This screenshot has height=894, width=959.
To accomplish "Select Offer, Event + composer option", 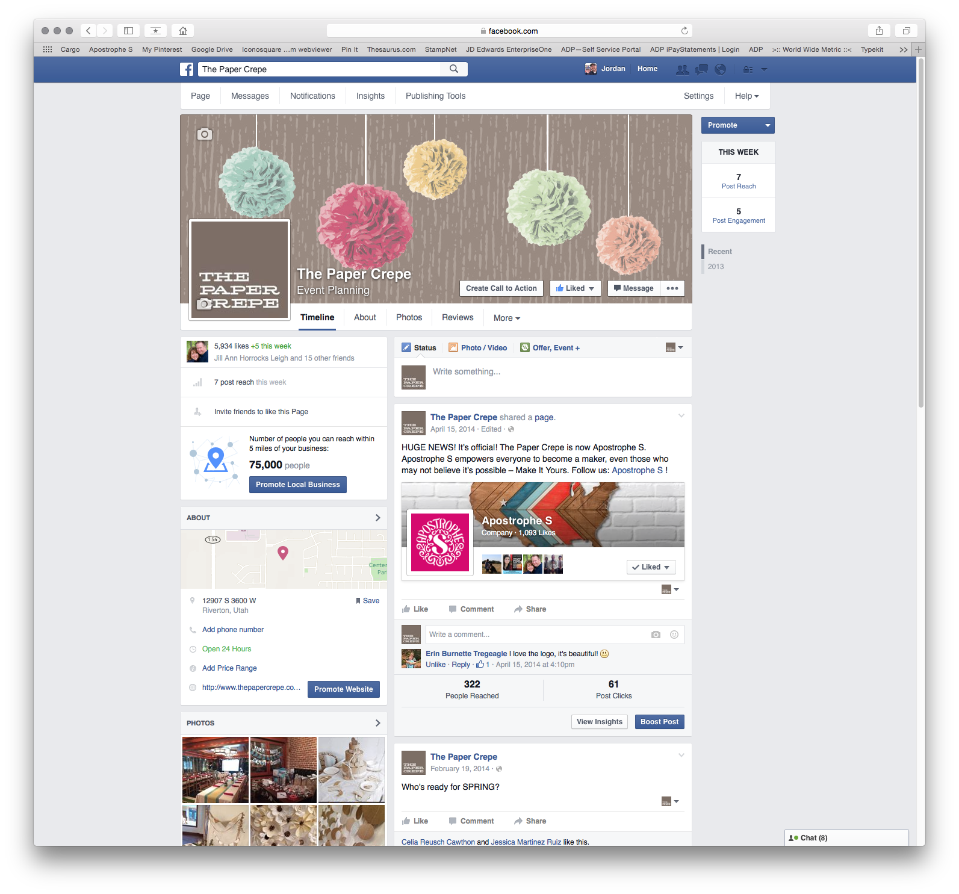I will 550,347.
